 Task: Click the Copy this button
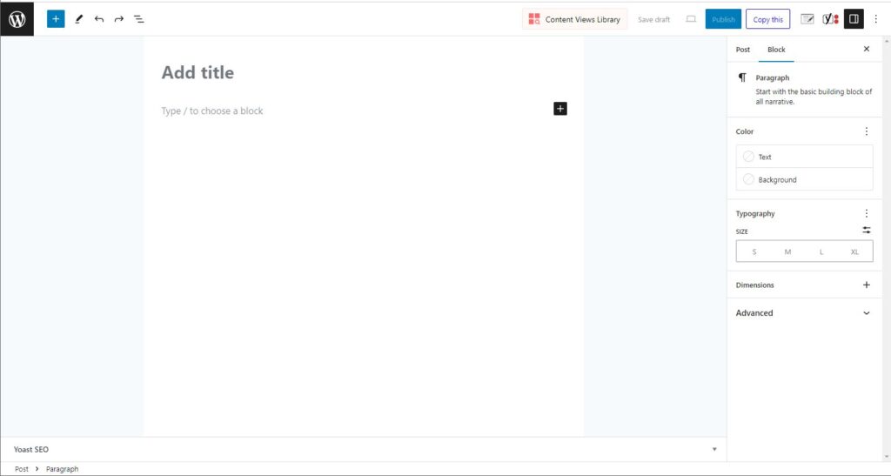[767, 19]
